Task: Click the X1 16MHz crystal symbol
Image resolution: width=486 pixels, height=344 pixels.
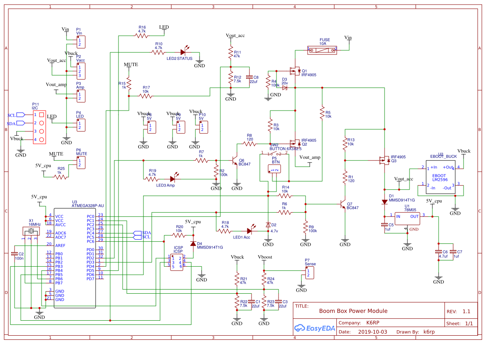Action: (31, 231)
